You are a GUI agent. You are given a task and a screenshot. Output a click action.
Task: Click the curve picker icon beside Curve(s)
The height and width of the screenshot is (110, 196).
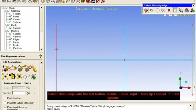coord(28,93)
